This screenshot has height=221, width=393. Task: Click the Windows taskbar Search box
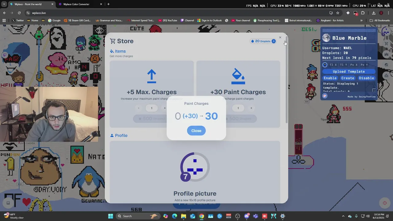[x=138, y=216]
